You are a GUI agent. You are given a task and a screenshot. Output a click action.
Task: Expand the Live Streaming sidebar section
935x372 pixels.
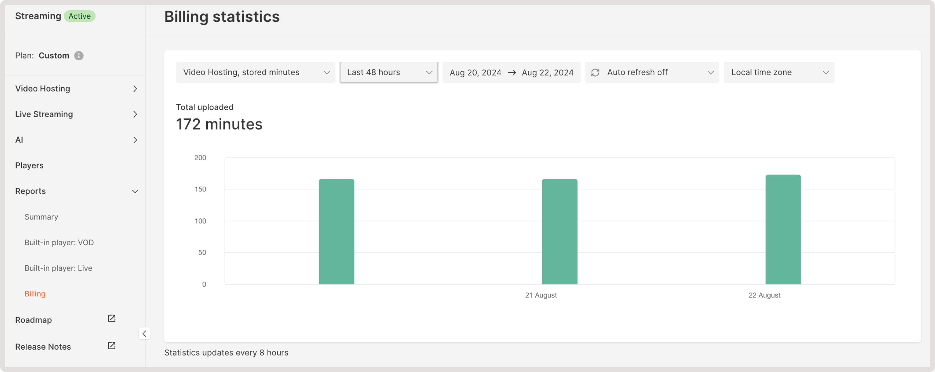pyautogui.click(x=44, y=114)
